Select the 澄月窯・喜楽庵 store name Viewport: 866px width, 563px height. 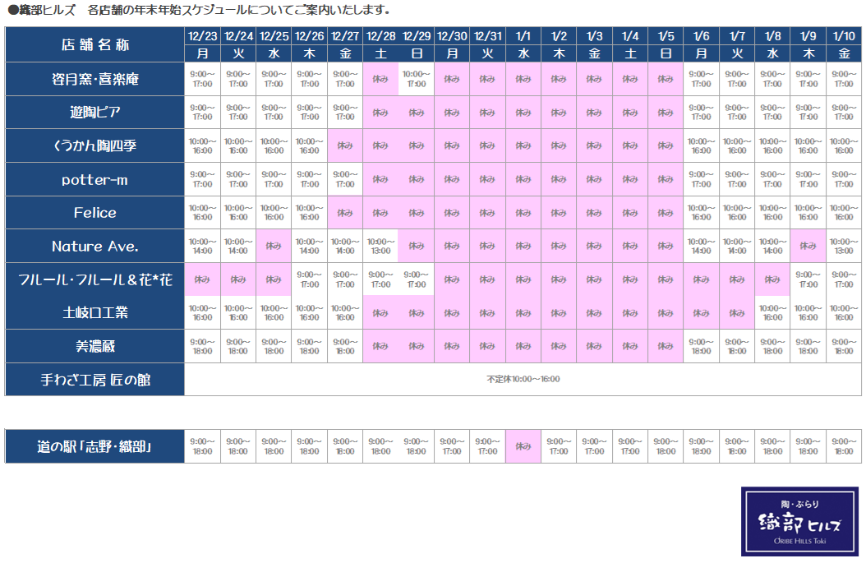click(95, 79)
